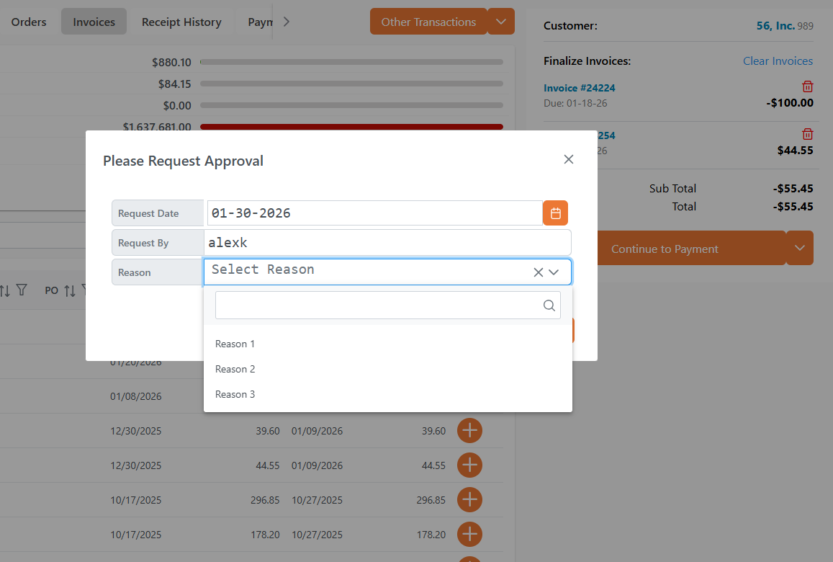Clear the Select Reason field with the X icon

tap(538, 272)
